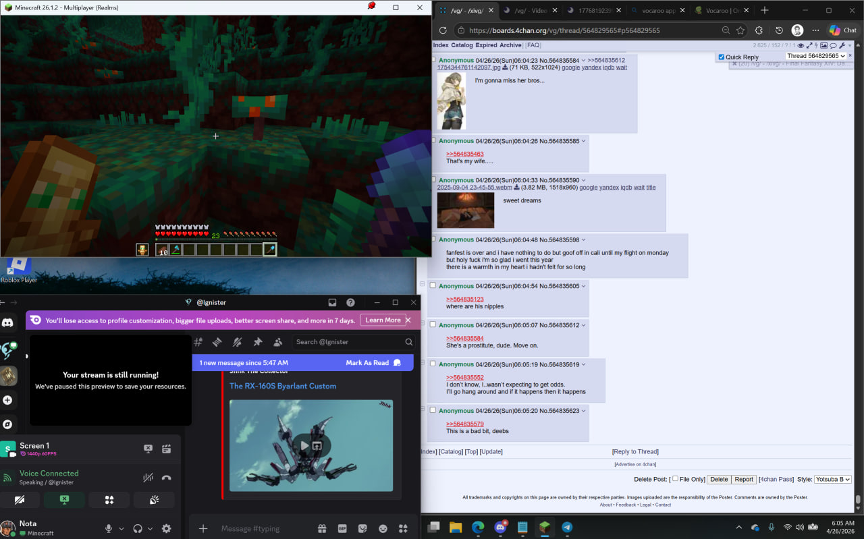
Task: Attach file with plus in message box
Action: click(x=203, y=528)
